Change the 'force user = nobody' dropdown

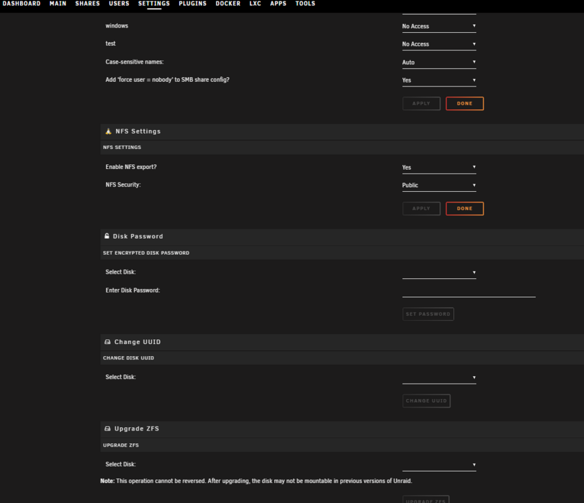(439, 80)
